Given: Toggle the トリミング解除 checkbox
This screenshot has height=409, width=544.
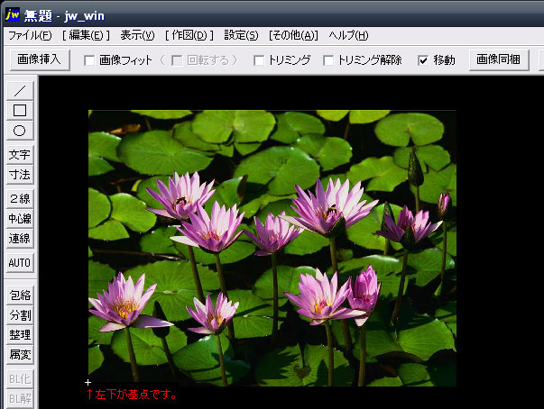Looking at the screenshot, I should pyautogui.click(x=328, y=60).
